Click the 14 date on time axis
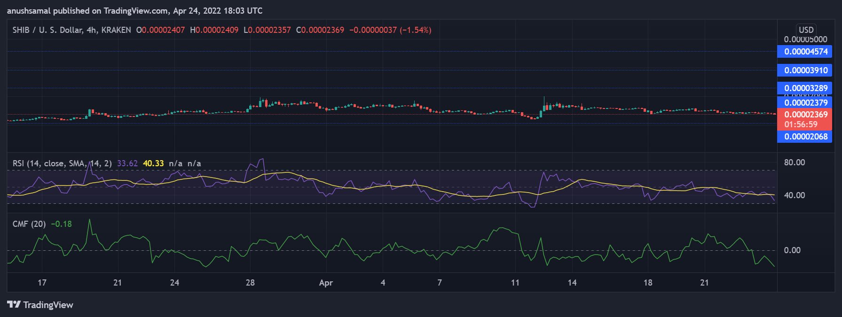This screenshot has width=842, height=317. 572,283
